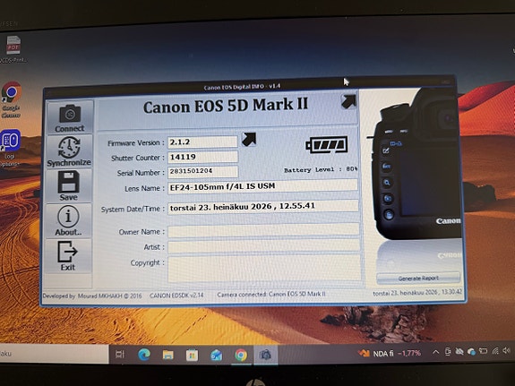515x386 pixels.
Task: Click the Connect camera button
Action: click(x=70, y=117)
